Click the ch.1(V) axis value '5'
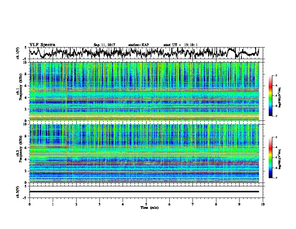 25,48
